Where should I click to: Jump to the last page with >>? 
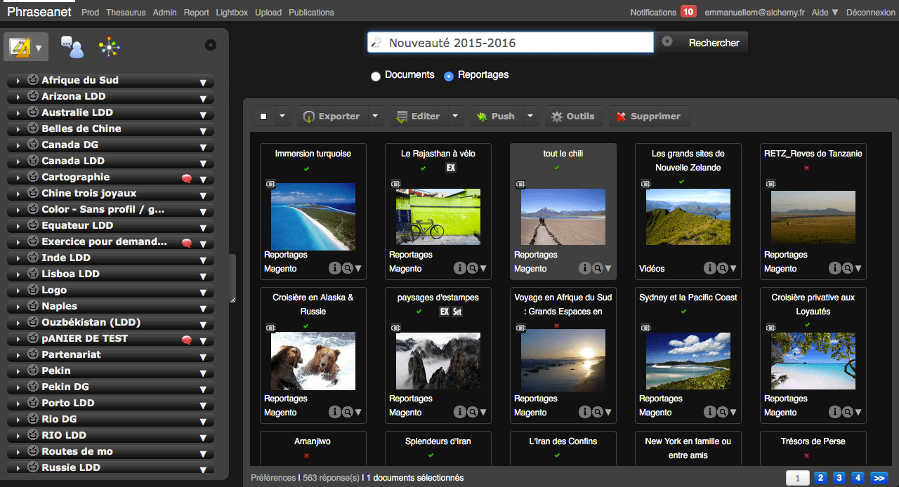click(x=879, y=478)
